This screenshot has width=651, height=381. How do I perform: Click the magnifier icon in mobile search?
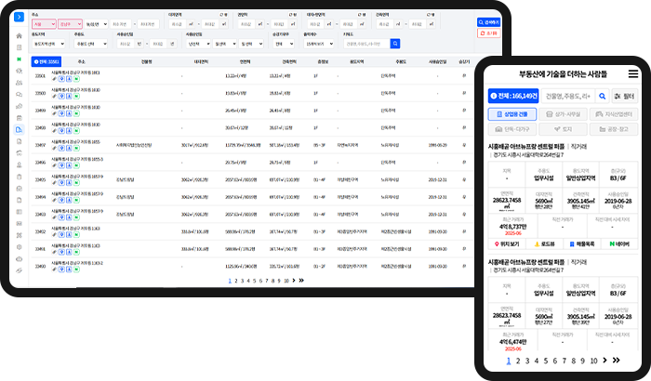pyautogui.click(x=603, y=96)
